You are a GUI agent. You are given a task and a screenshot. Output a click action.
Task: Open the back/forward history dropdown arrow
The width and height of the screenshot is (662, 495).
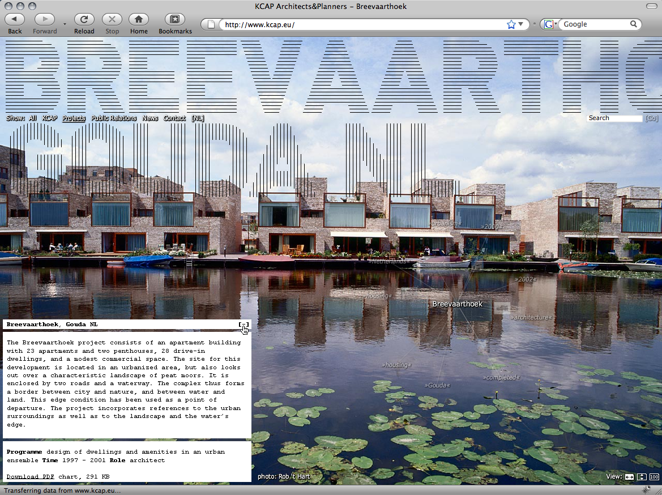[65, 24]
